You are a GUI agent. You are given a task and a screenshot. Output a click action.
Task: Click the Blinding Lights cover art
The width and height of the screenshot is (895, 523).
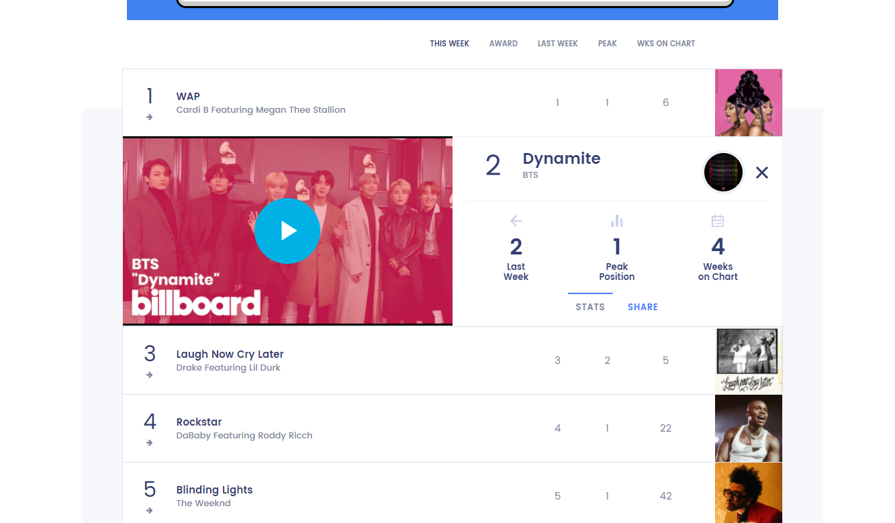[x=749, y=493]
